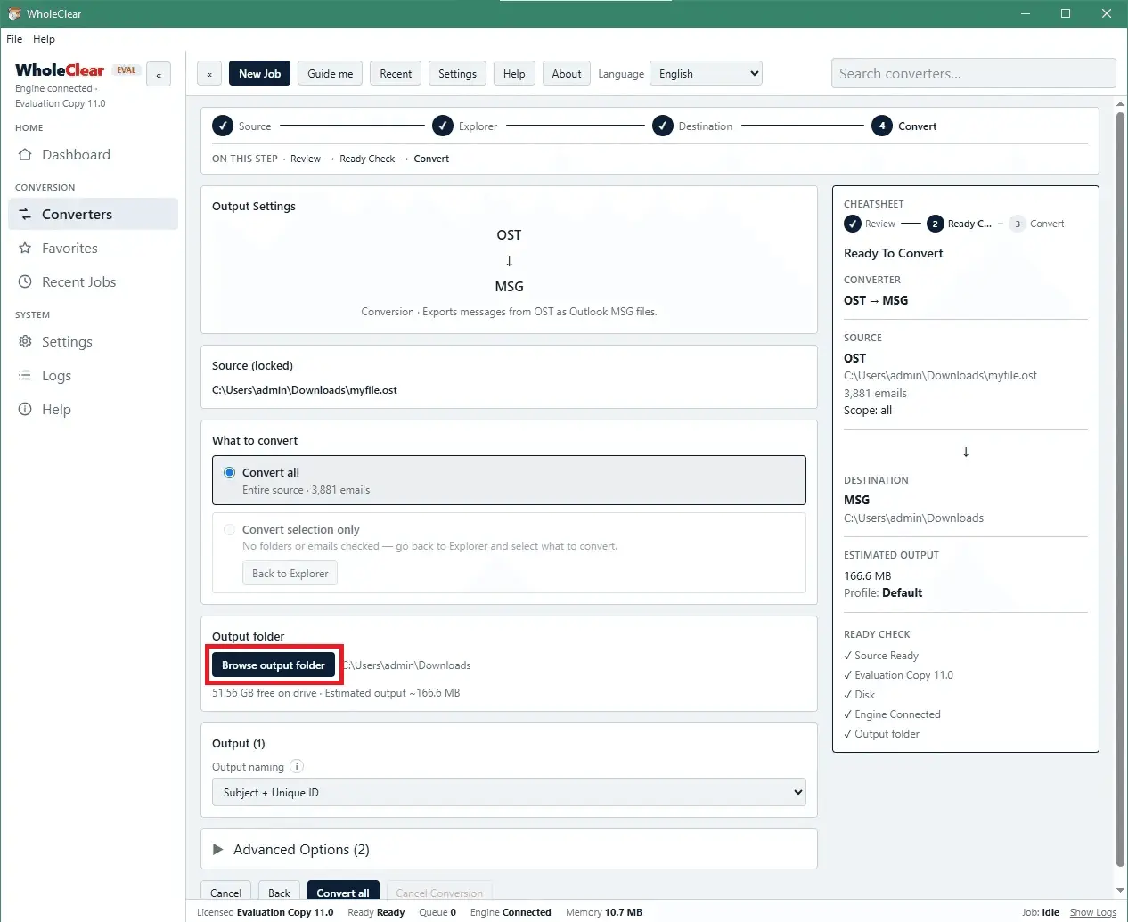Click Browse output folder
This screenshot has width=1128, height=922.
pos(274,665)
